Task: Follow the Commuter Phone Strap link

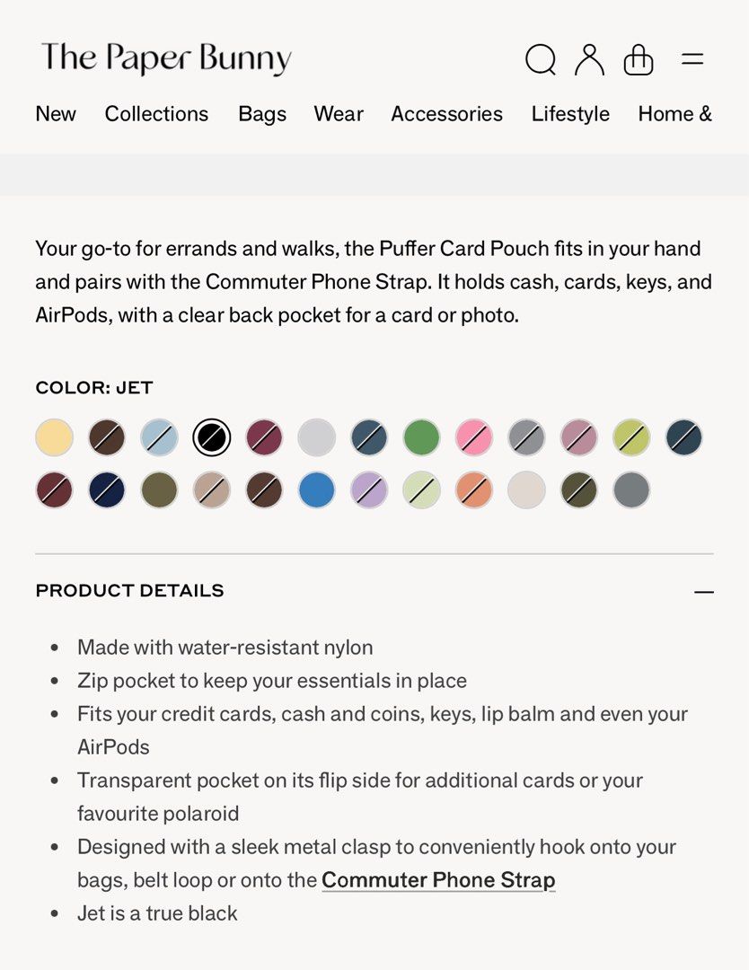Action: [x=438, y=880]
